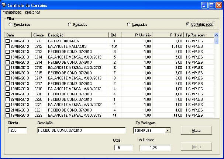This screenshot has width=224, height=159.
Task: Click the Cliente input field
Action: [17, 131]
